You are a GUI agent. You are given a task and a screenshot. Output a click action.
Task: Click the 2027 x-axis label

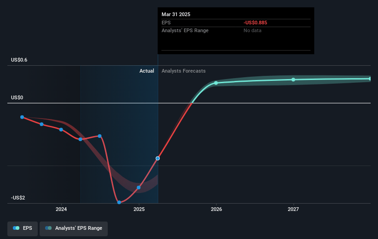[293, 210]
